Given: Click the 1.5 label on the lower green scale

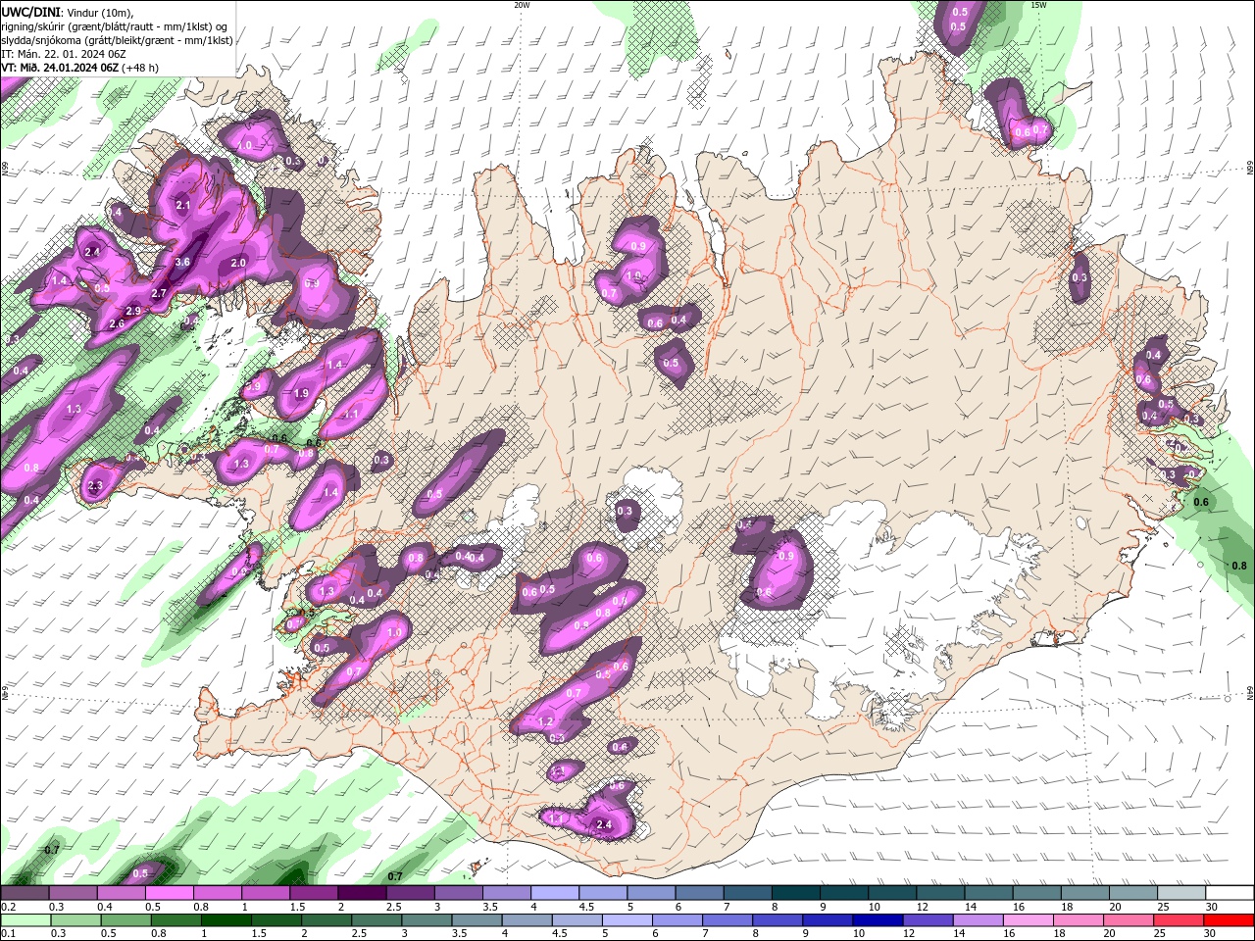Looking at the screenshot, I should [259, 934].
